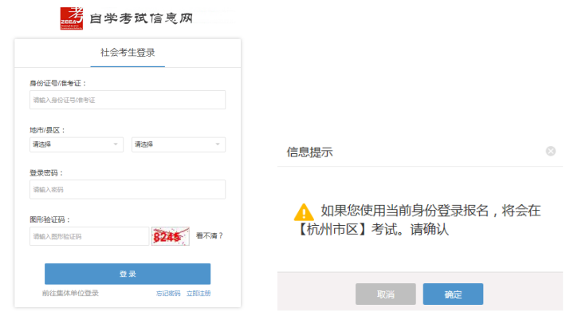
Task: Click the yellow warning triangle icon
Action: point(304,212)
